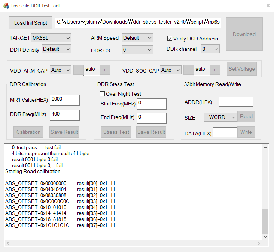Click log line '4 bits respresent the result of 1 byte.'
274x252 pixels.
51,154
